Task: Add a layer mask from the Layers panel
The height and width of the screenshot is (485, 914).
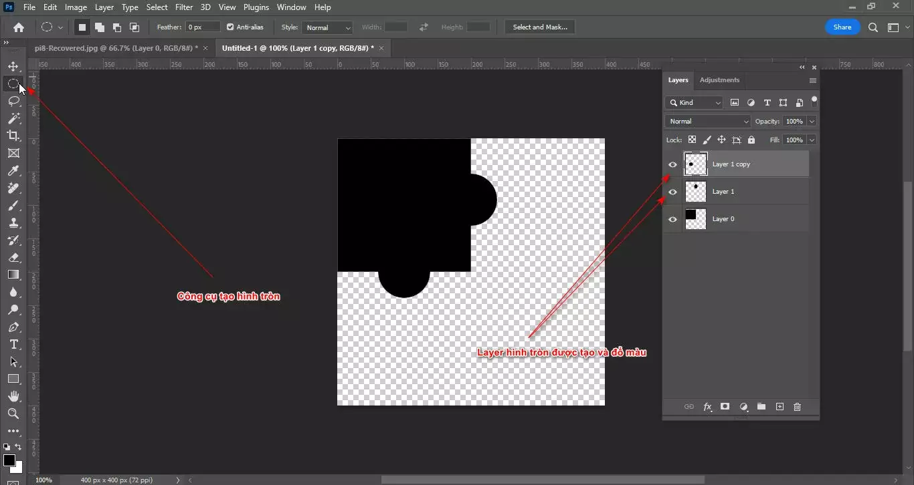Action: 725,406
